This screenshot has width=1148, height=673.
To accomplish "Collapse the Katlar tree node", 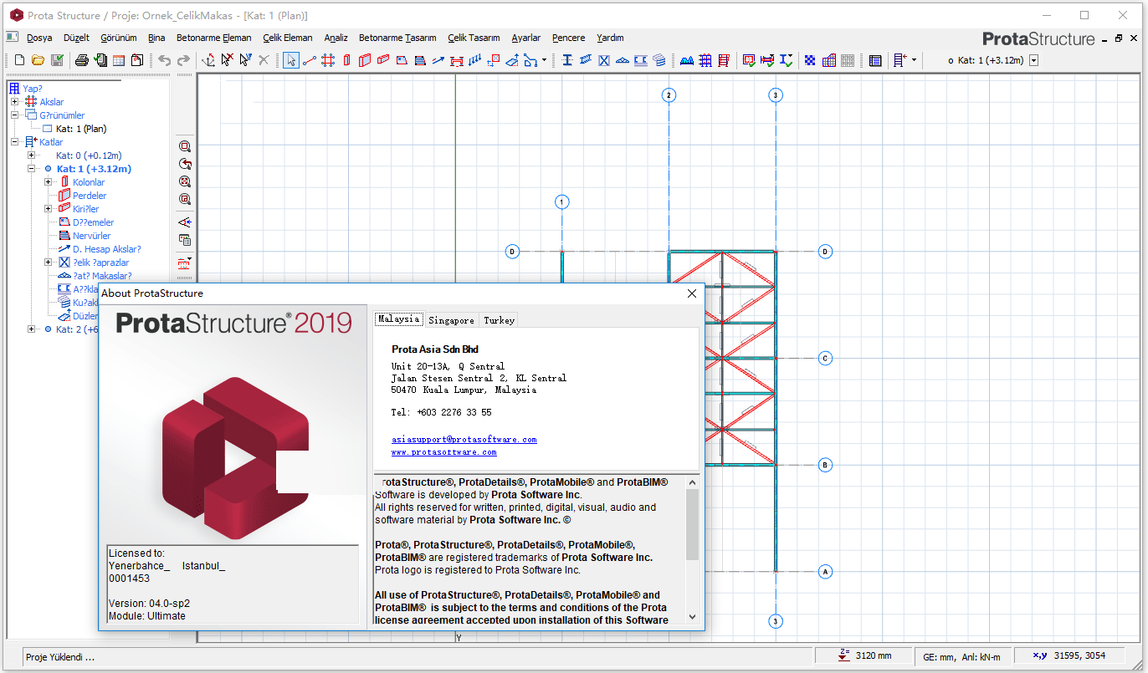I will (14, 142).
